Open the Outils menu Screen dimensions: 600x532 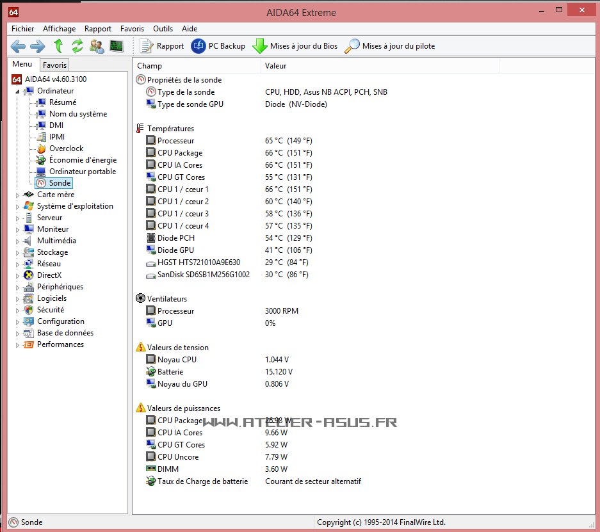pos(163,29)
